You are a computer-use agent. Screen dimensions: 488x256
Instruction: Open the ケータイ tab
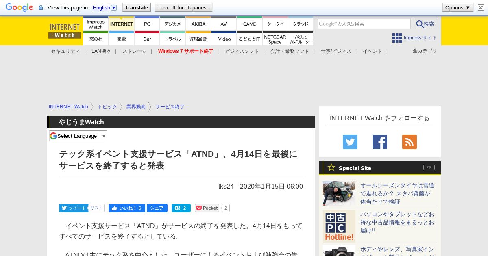point(275,24)
